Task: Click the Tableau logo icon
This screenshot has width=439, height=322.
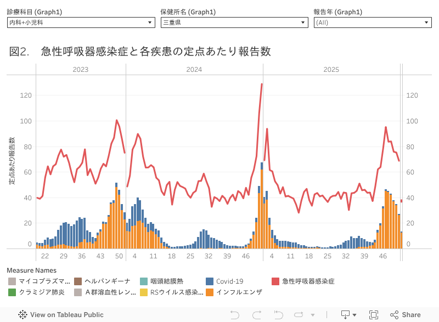Action: 22,315
